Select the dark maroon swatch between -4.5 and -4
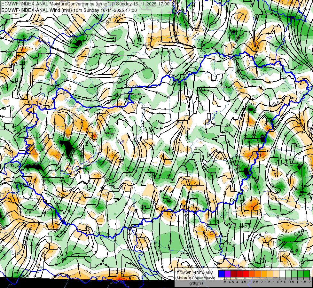This screenshot has width=313, height=288. coord(234,274)
